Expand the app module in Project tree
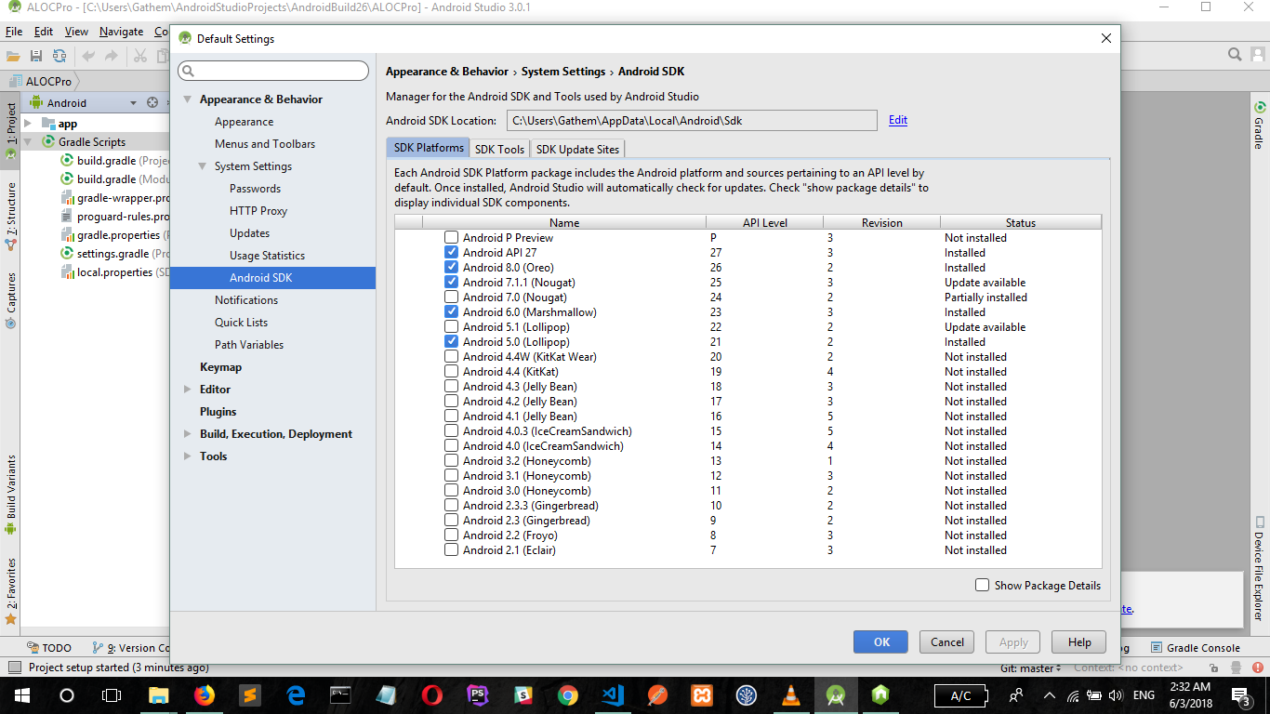Image resolution: width=1270 pixels, height=714 pixels. coord(28,124)
